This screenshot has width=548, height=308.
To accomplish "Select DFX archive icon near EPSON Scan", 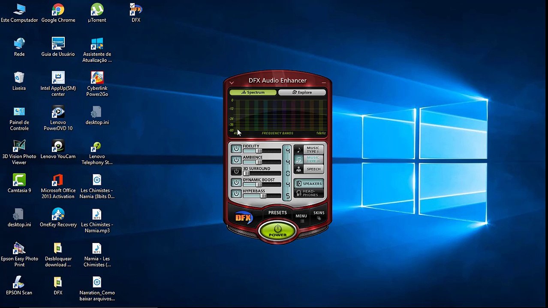I will 58,286.
